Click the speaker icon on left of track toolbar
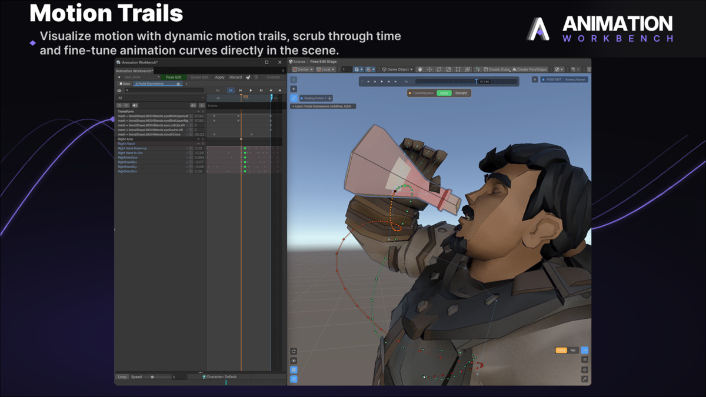706x397 pixels. pyautogui.click(x=135, y=105)
